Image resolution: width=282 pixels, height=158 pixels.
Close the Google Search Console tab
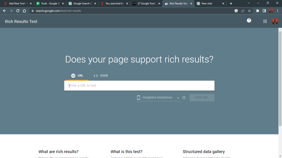click(95, 3)
